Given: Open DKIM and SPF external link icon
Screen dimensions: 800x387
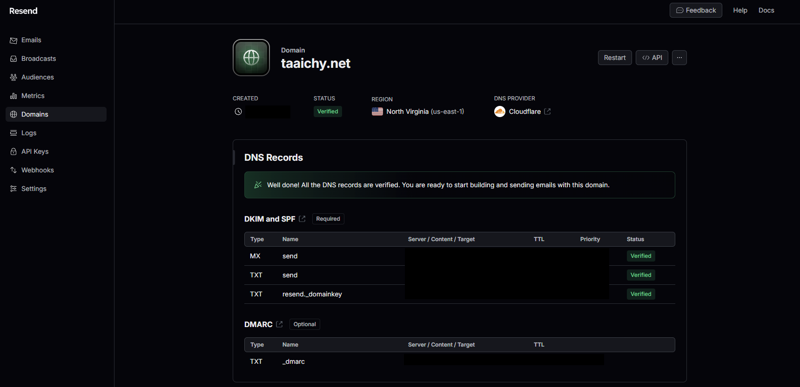Looking at the screenshot, I should click(302, 219).
